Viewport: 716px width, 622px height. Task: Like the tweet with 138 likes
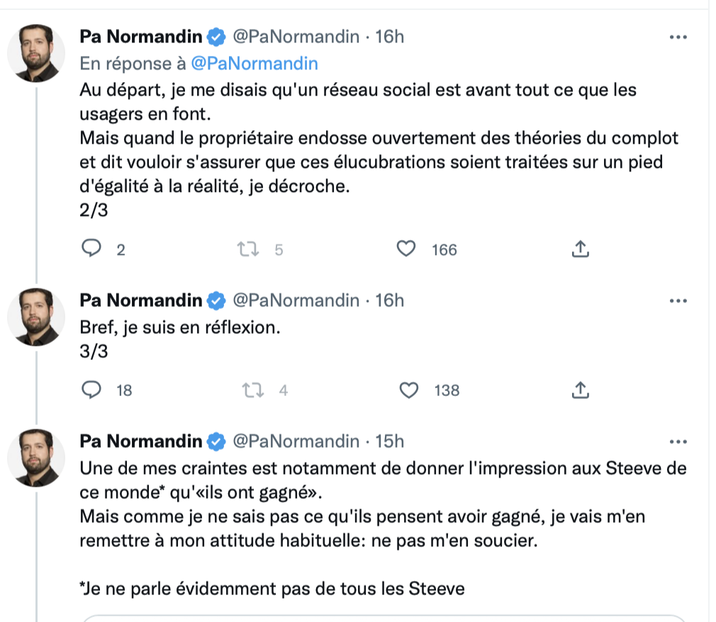tap(408, 390)
